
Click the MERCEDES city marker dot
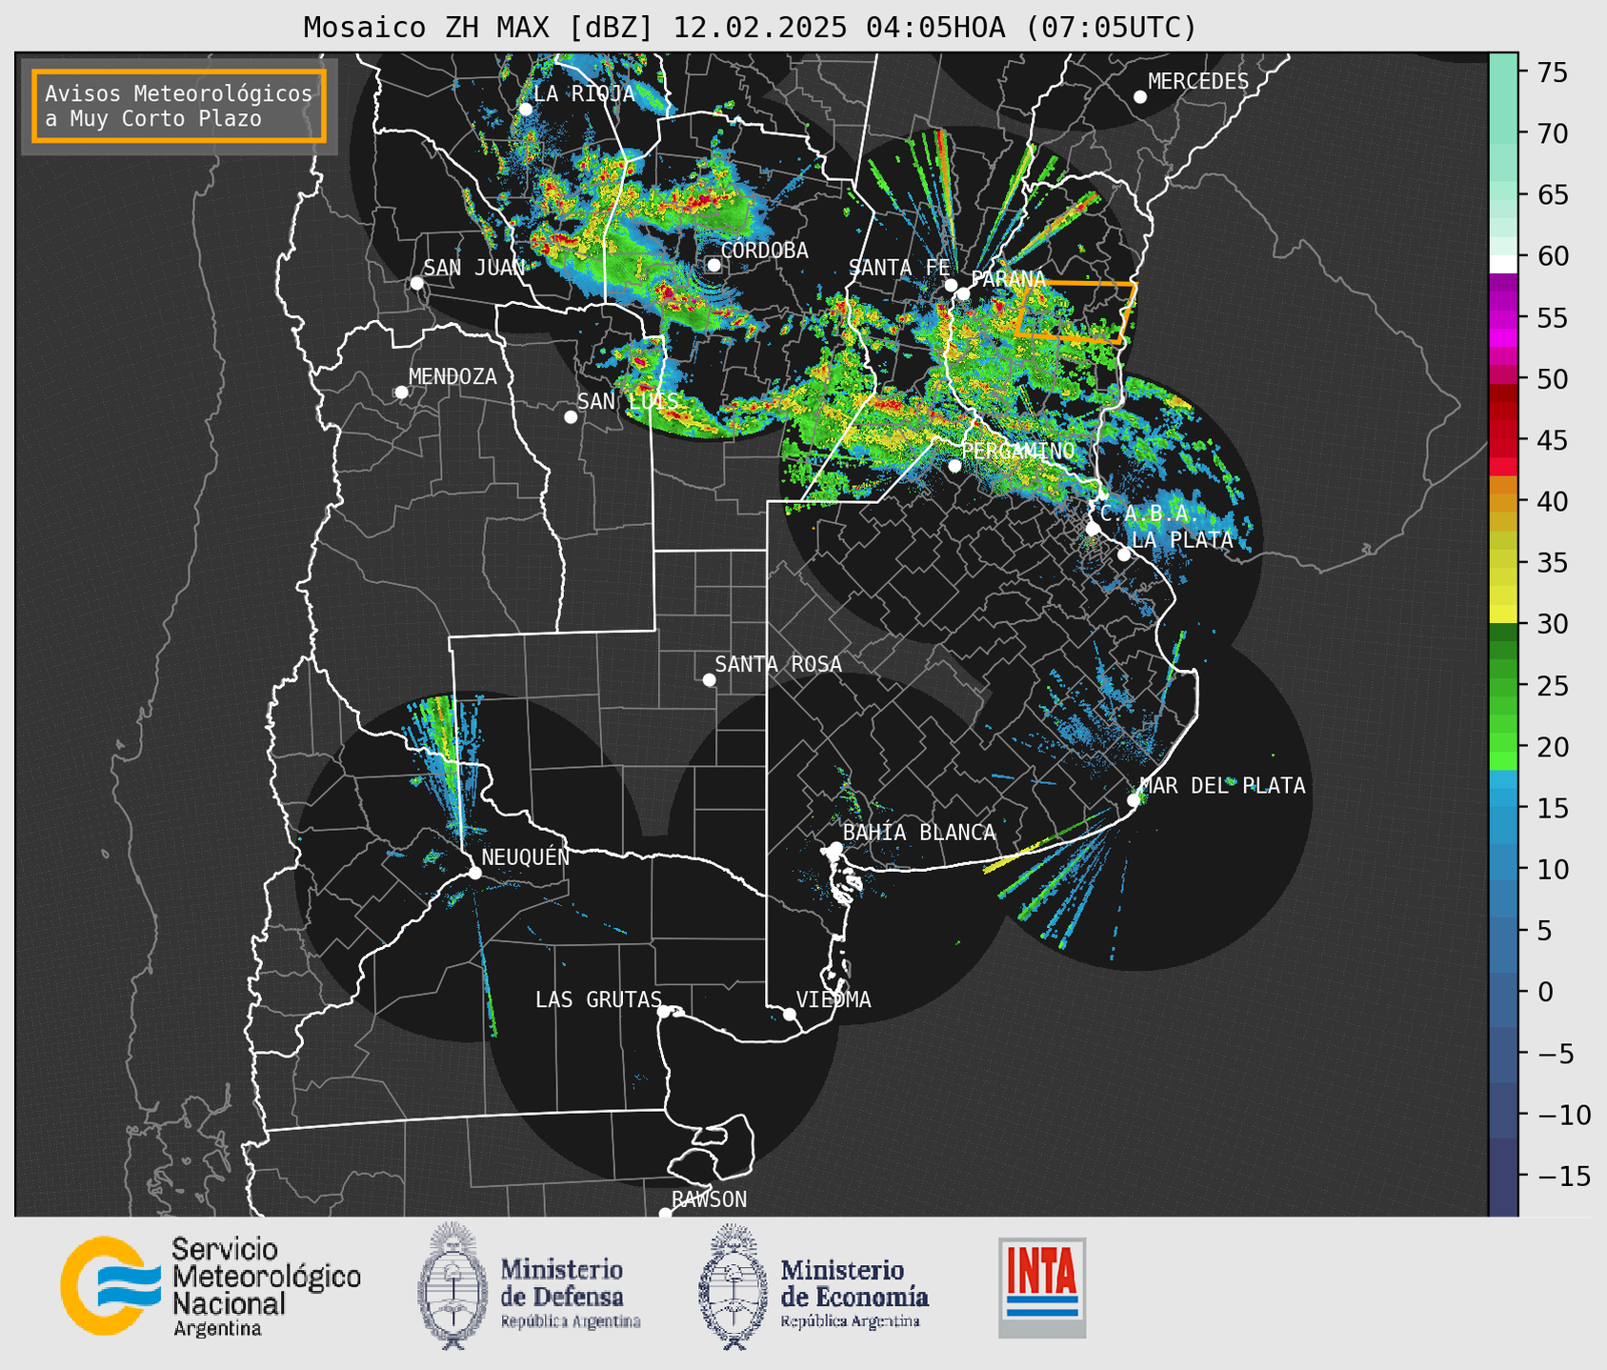(1140, 97)
